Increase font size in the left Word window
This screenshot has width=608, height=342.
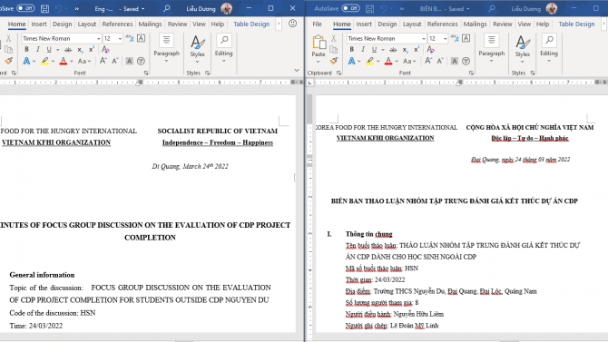pyautogui.click(x=103, y=61)
